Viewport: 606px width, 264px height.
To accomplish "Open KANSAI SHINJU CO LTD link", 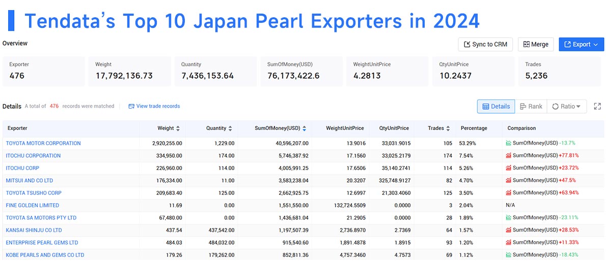I will (x=34, y=230).
